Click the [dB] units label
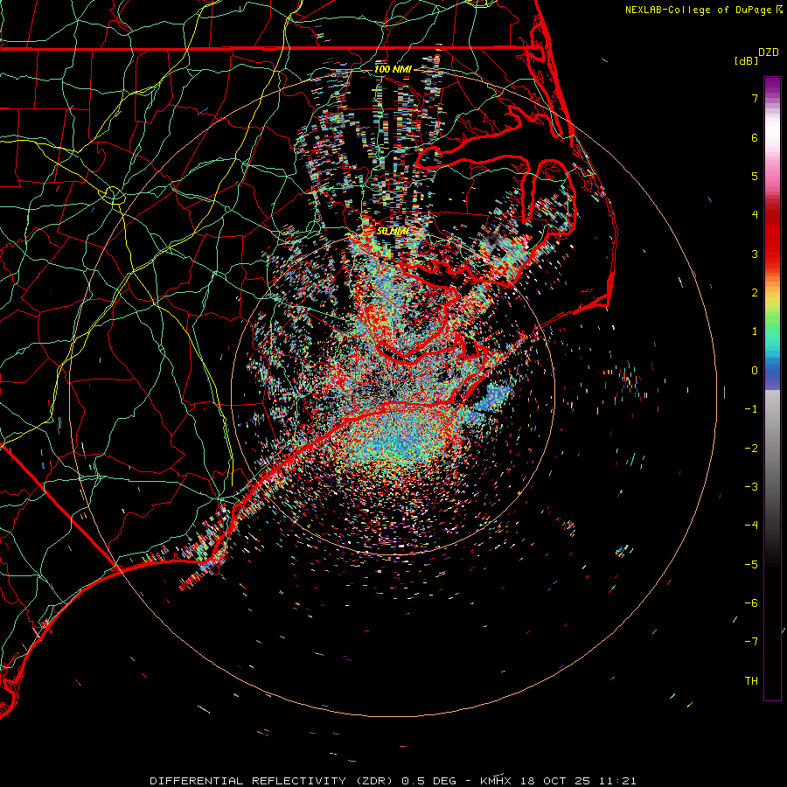This screenshot has height=787, width=787. pos(746,61)
